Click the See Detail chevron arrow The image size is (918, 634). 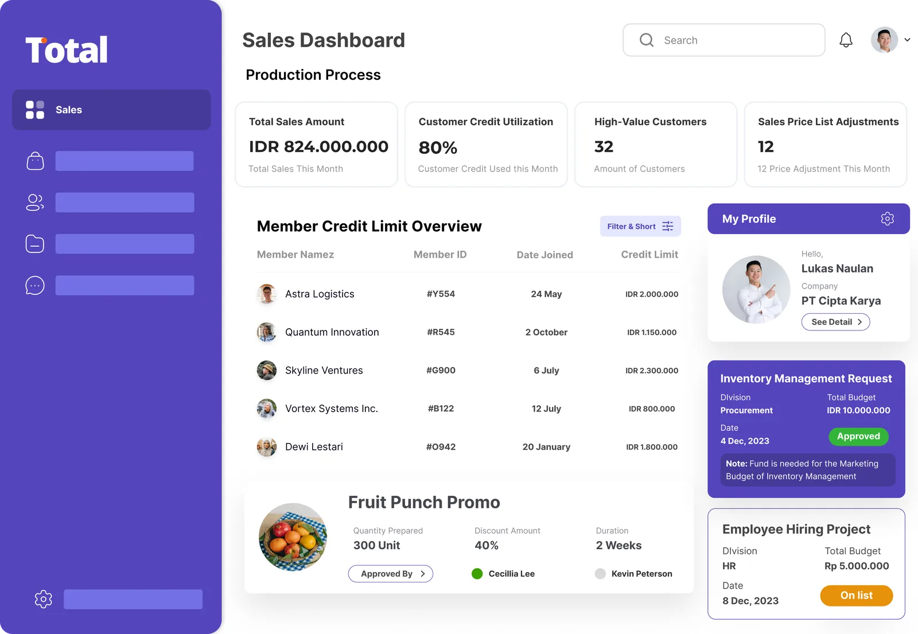tap(859, 322)
